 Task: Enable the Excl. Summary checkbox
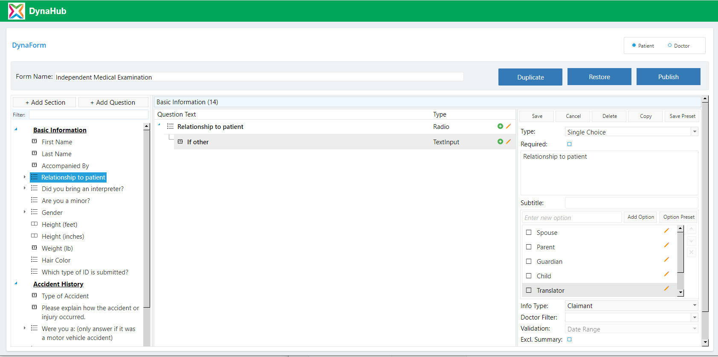569,340
